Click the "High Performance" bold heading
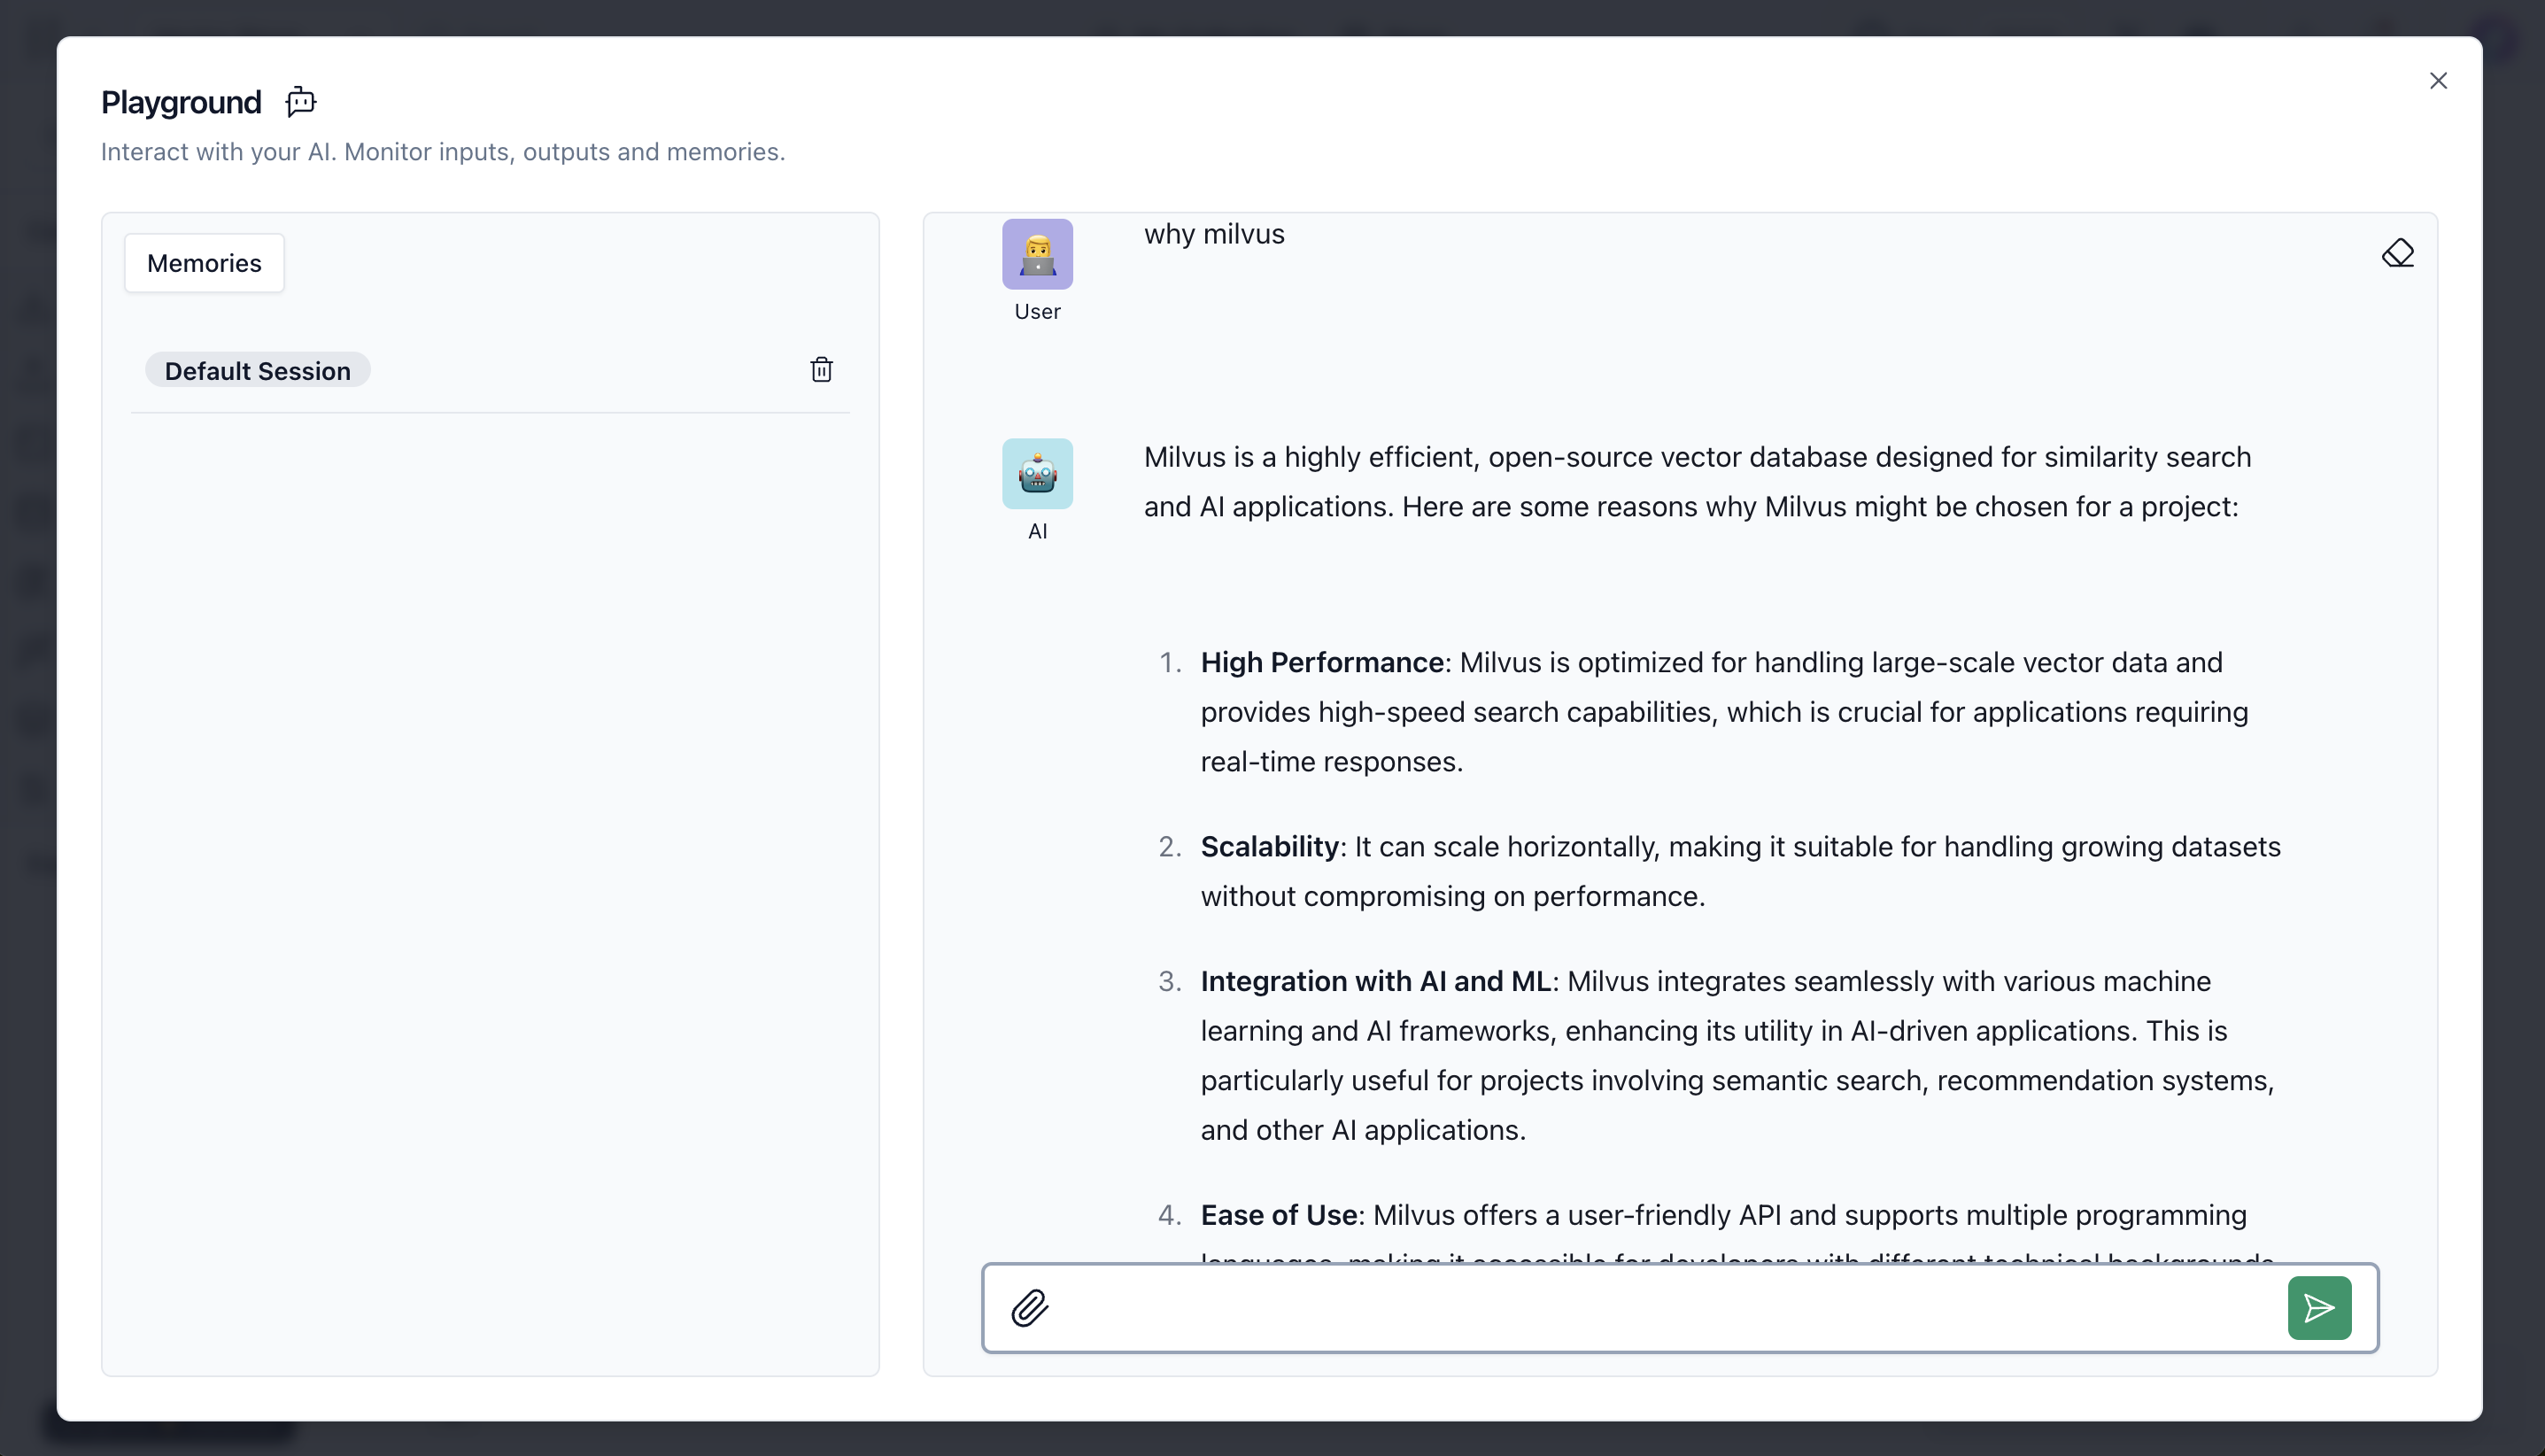The width and height of the screenshot is (2545, 1456). pos(1321,662)
